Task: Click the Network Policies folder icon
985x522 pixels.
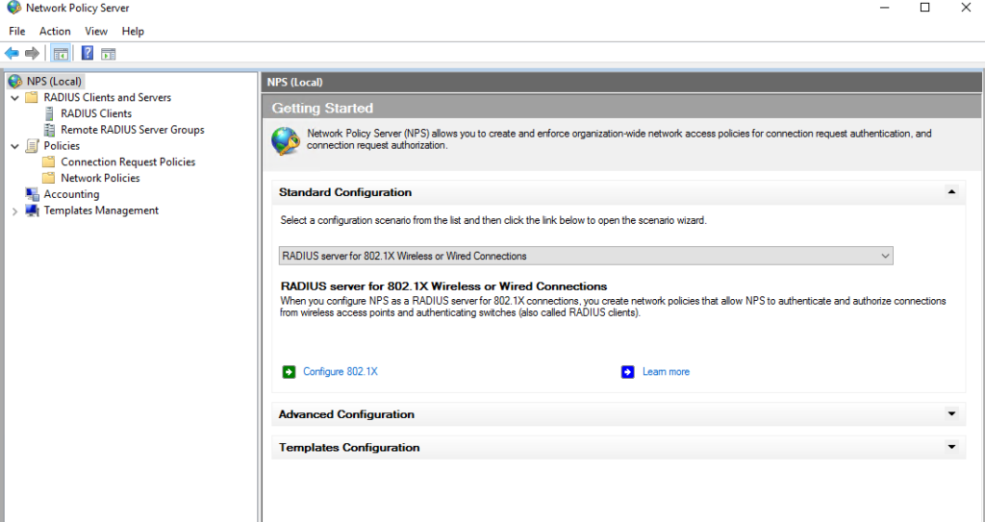Action: [x=48, y=179]
